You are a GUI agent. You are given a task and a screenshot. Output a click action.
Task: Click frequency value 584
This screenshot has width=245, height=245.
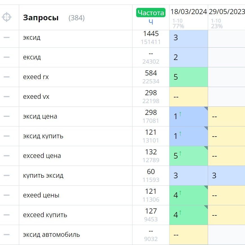pos(151,73)
